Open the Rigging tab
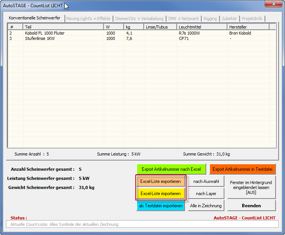Image resolution: width=285 pixels, height=235 pixels. coord(210,19)
